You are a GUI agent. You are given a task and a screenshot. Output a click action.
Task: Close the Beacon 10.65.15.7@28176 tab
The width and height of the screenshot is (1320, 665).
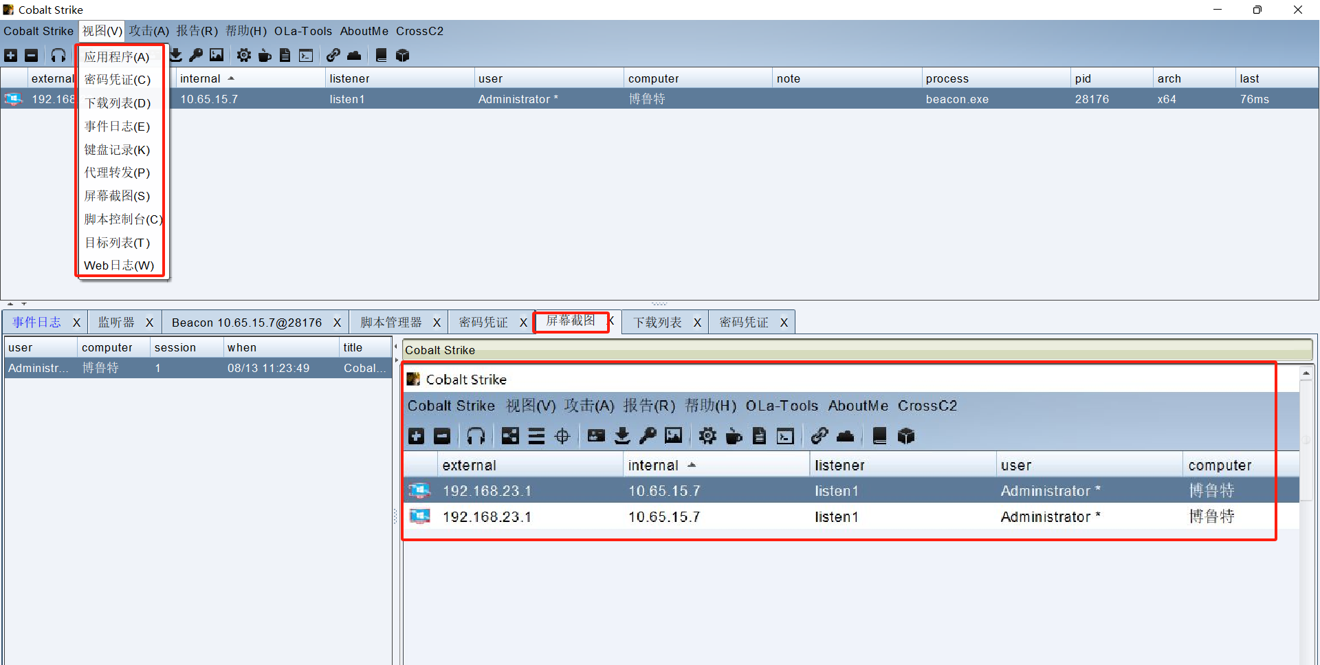point(337,323)
